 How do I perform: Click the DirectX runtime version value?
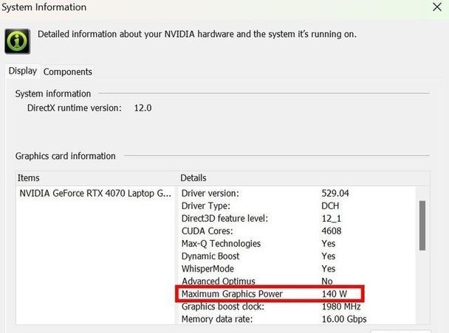[143, 108]
